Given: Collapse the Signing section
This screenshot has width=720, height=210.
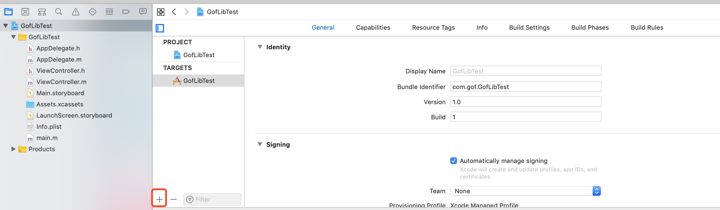Looking at the screenshot, I should pos(260,144).
